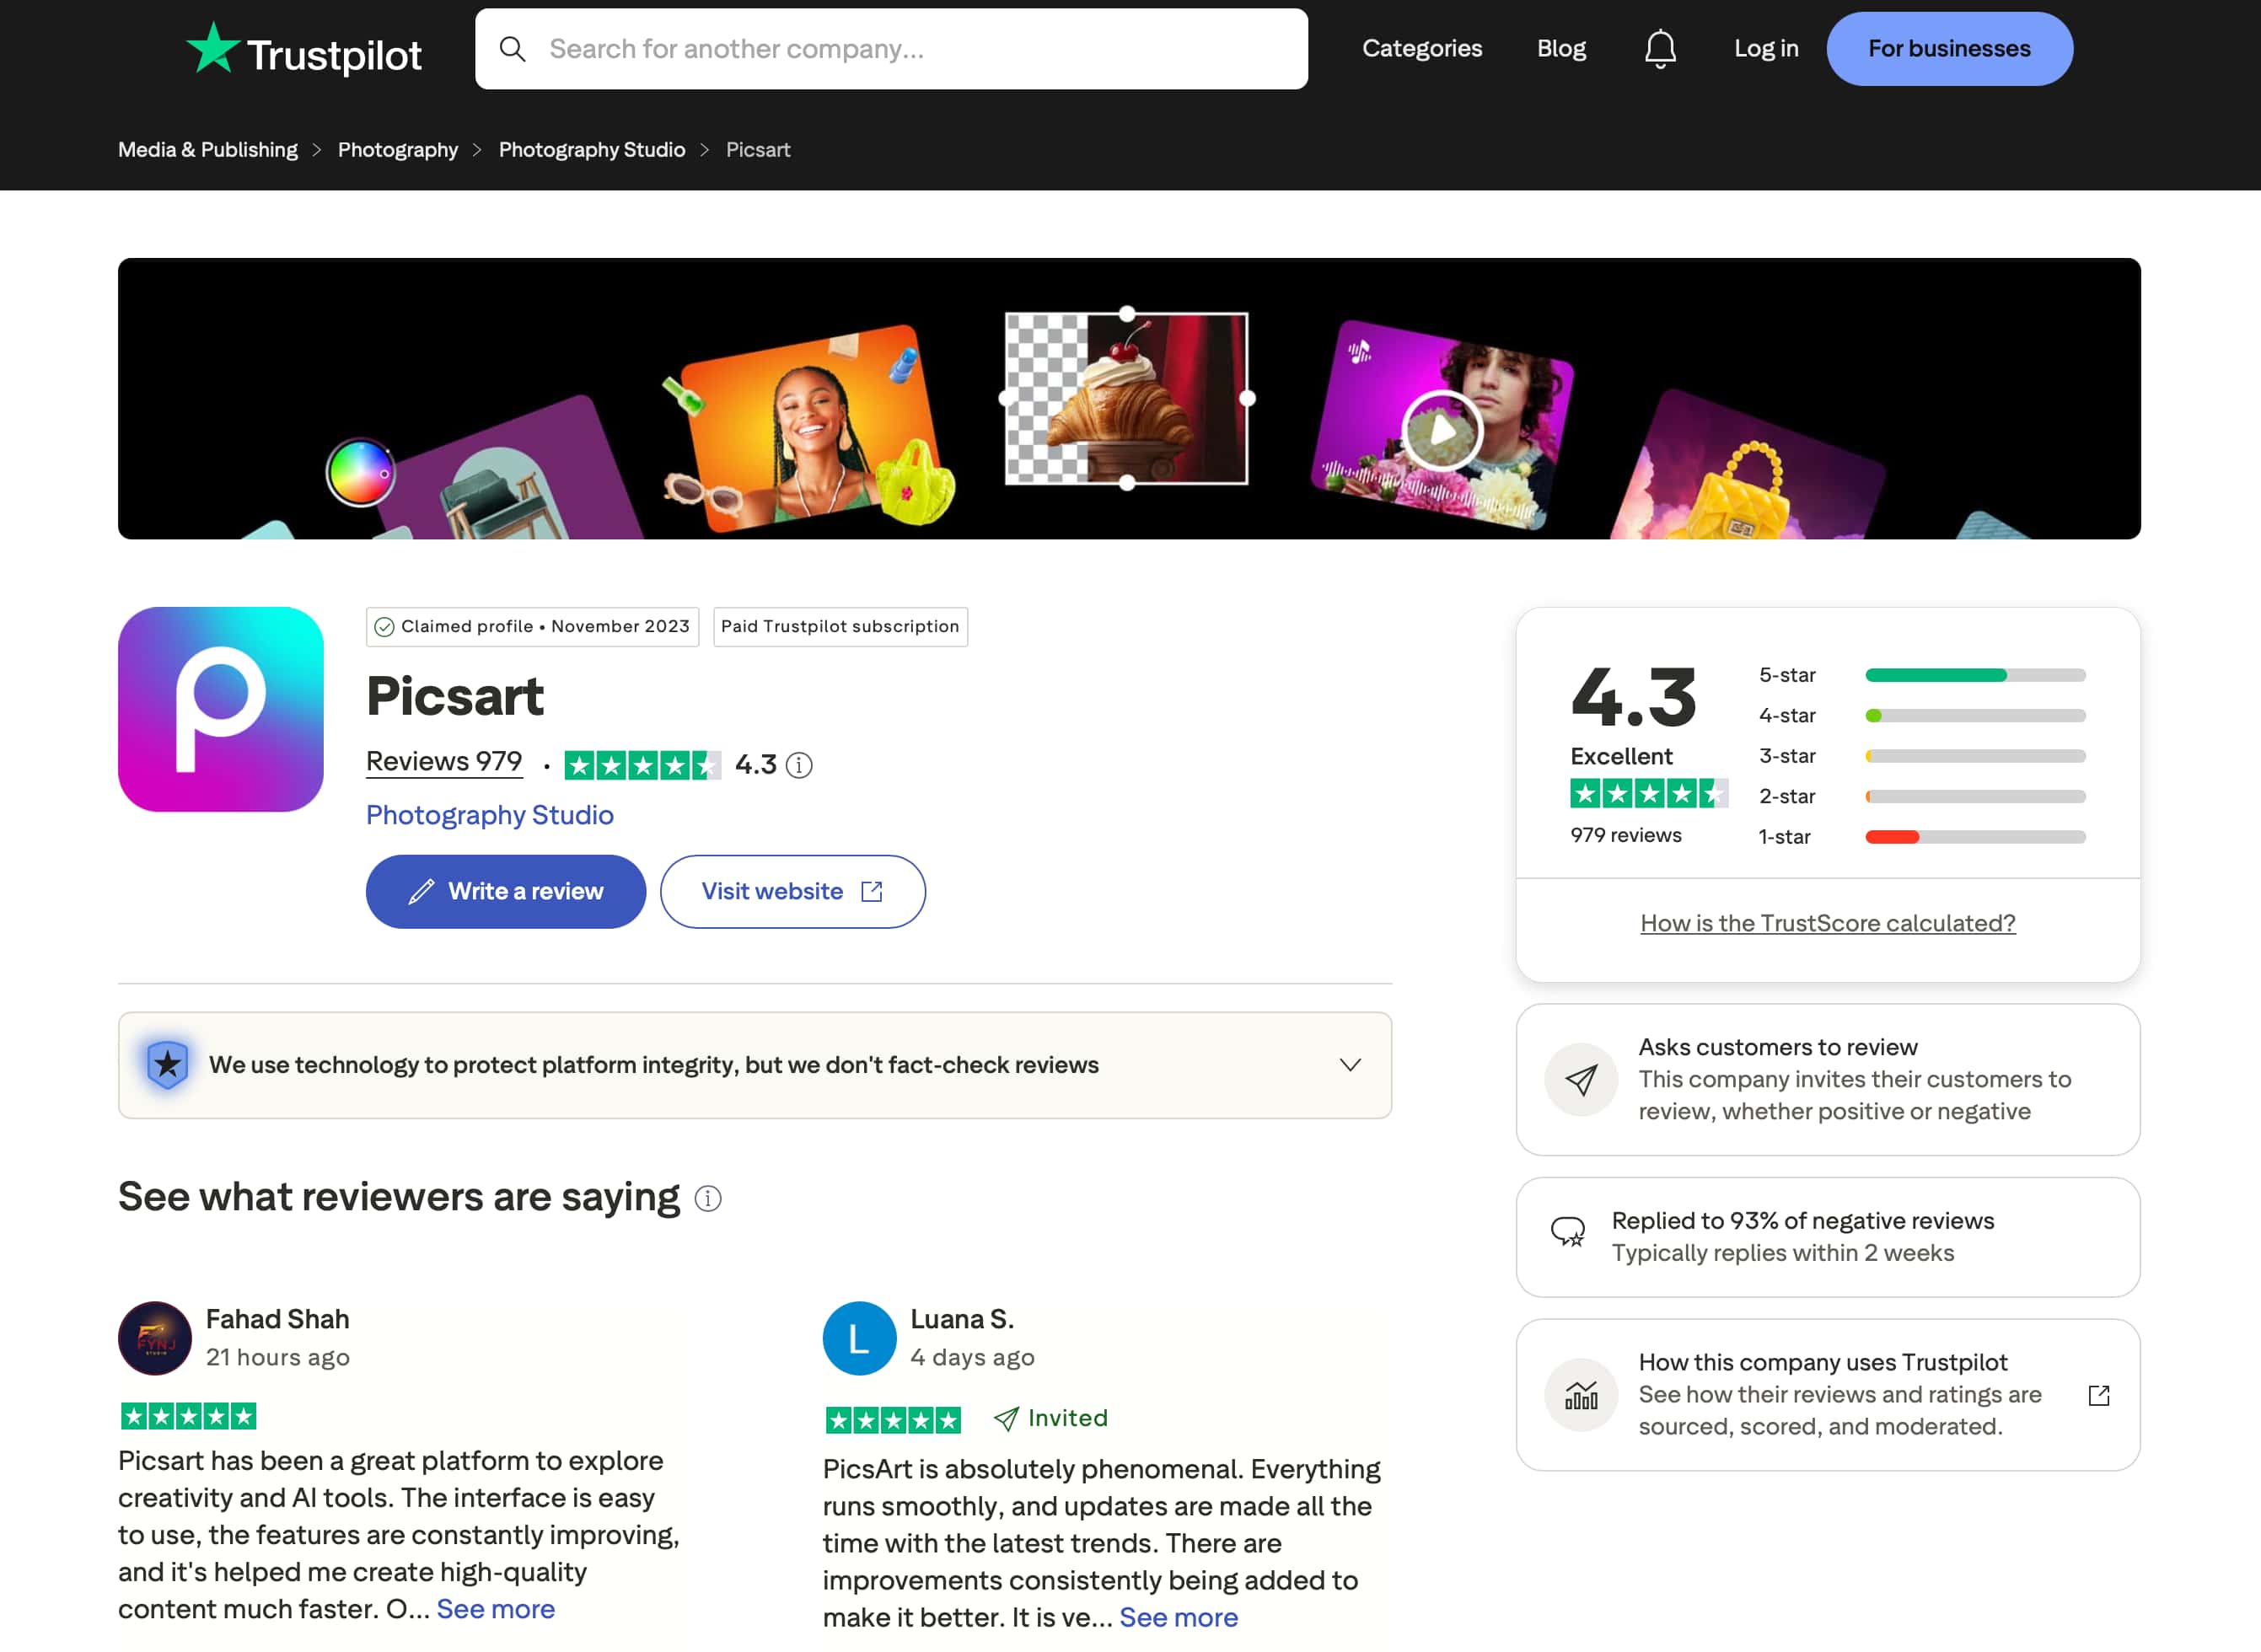Viewport: 2261px width, 1652px height.
Task: Click the star rating under Excellent
Action: (1648, 794)
